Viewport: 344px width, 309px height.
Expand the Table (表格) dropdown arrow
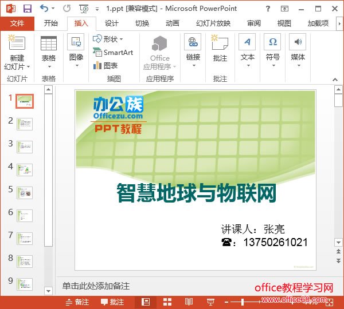[49, 66]
